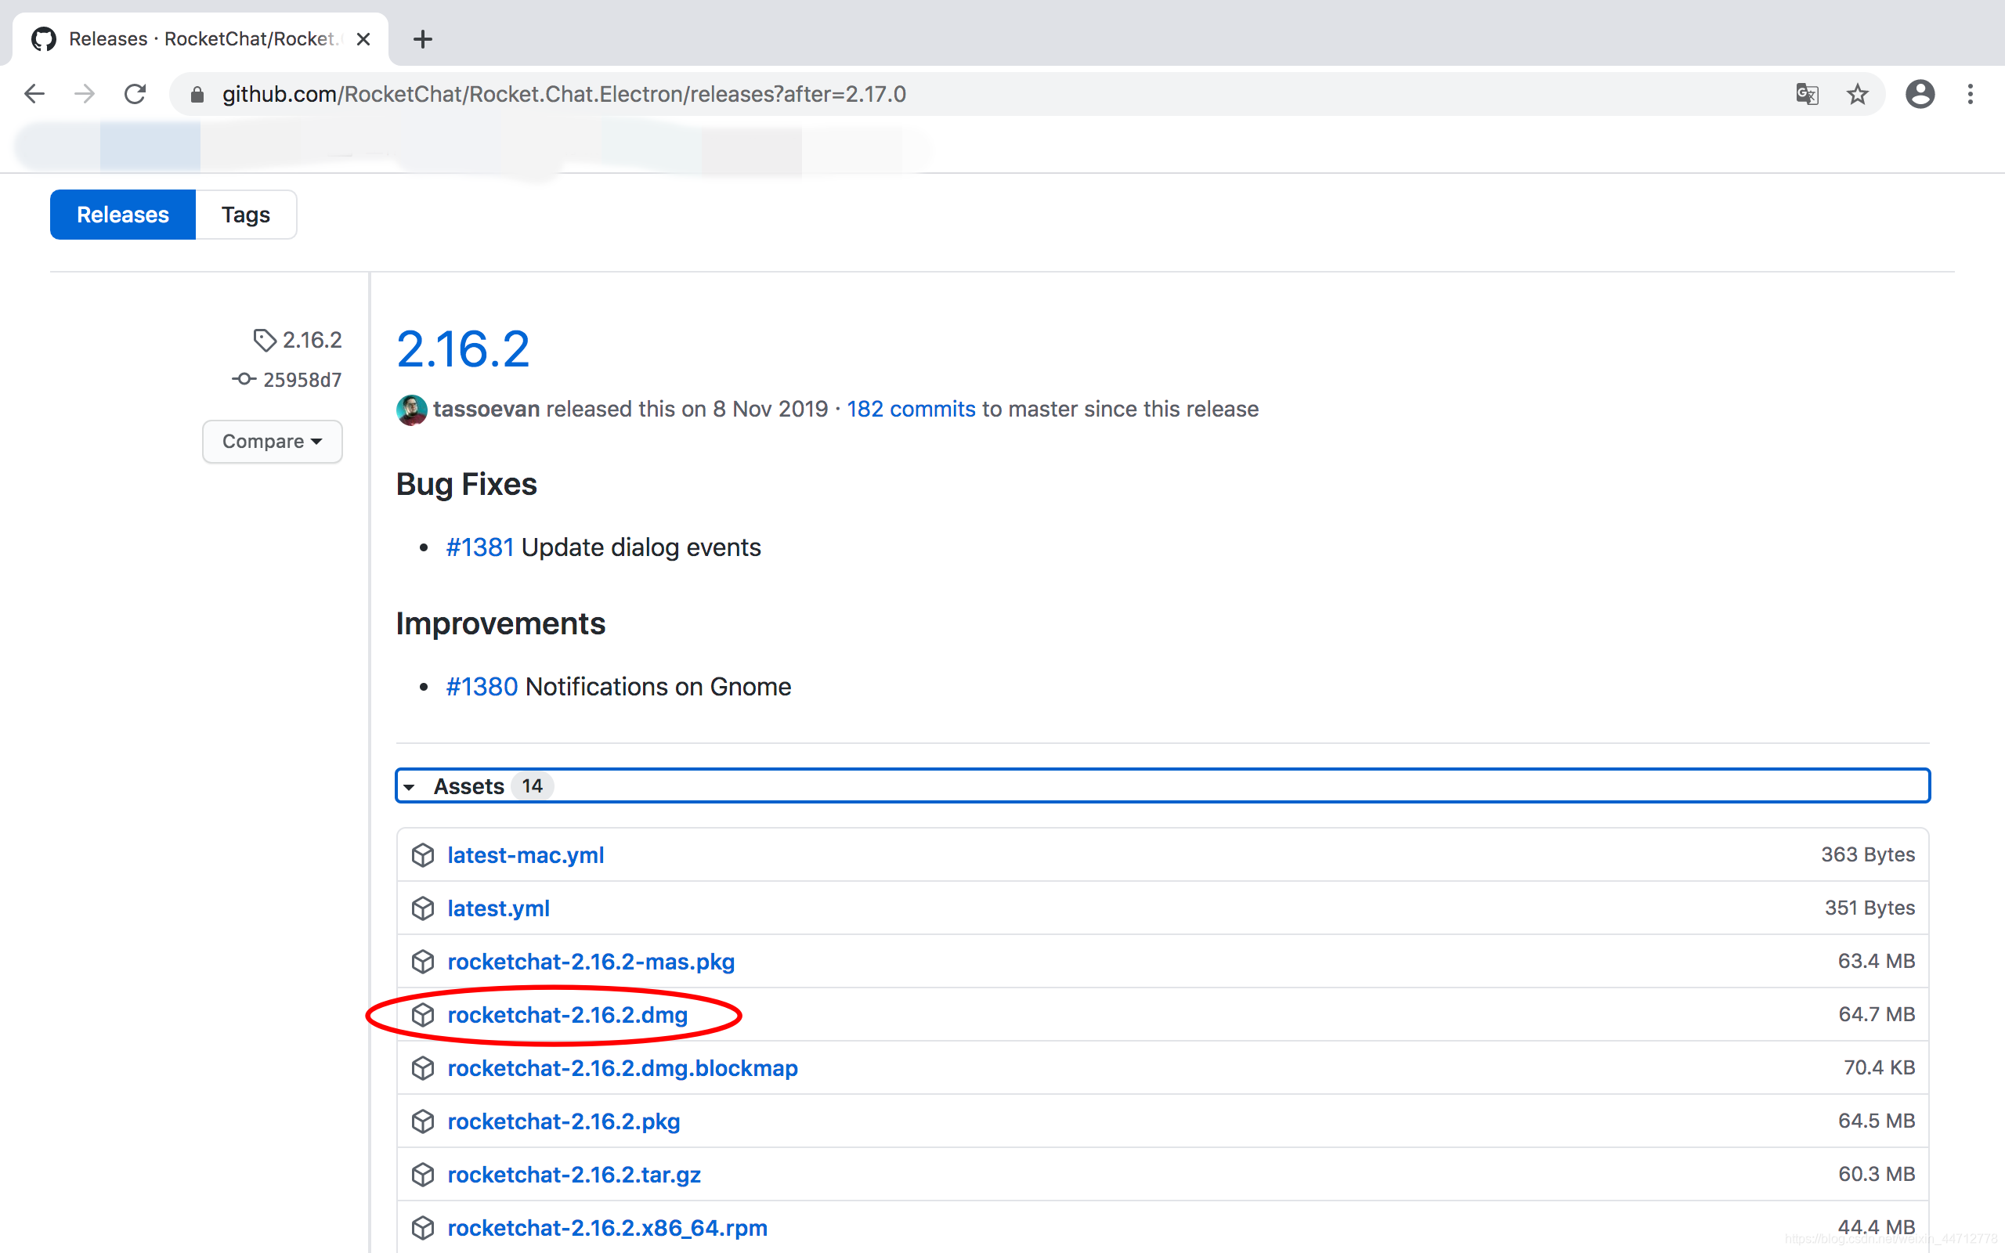
Task: Click the package icon beside latest-mac.yml
Action: (x=423, y=854)
